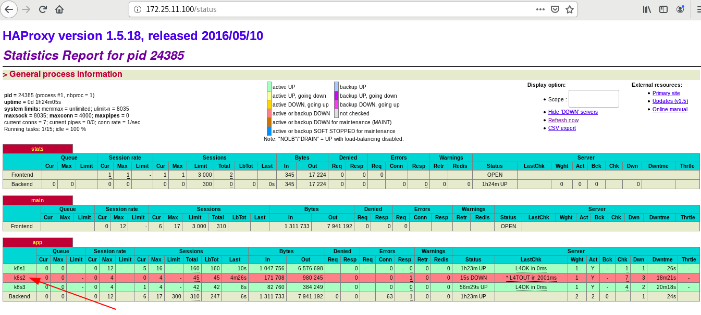Screen dimensions: 701x315
Task: Open the Library icon in toolbar
Action: coord(647,9)
